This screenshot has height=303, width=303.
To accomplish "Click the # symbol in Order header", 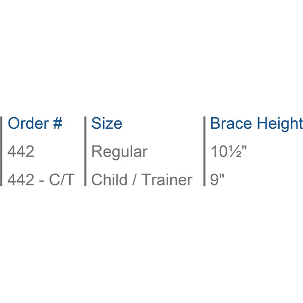I will click(x=58, y=123).
